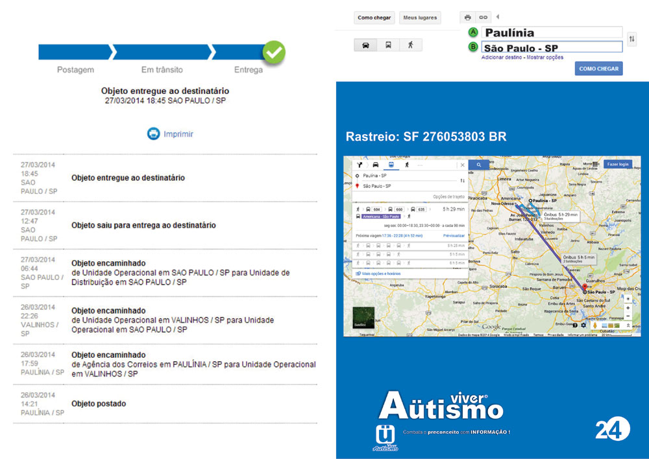Toggle the Satélite map view thumbnail
Image resolution: width=649 pixels, height=459 pixels.
363,317
